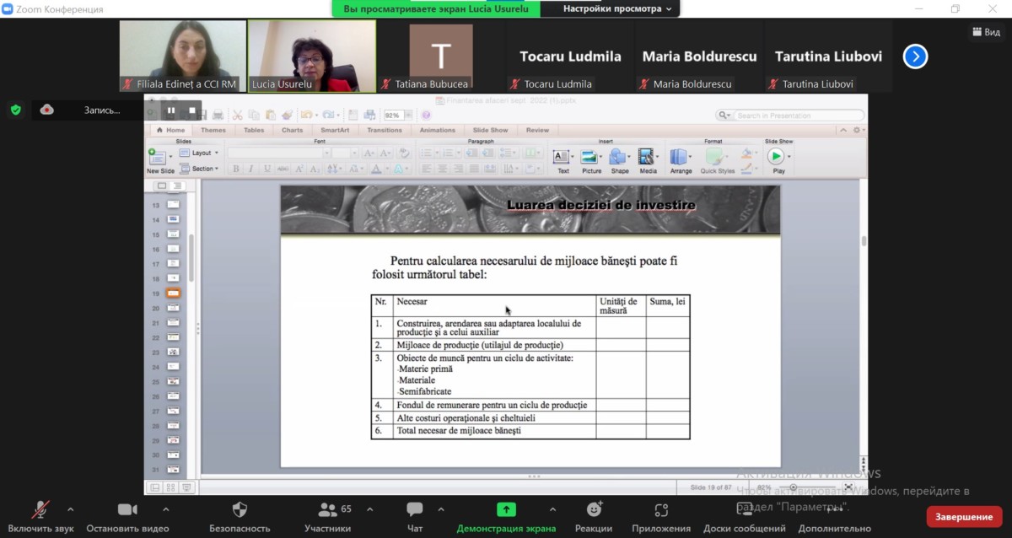
Task: Select slide 25 thumbnail
Action: (172, 382)
